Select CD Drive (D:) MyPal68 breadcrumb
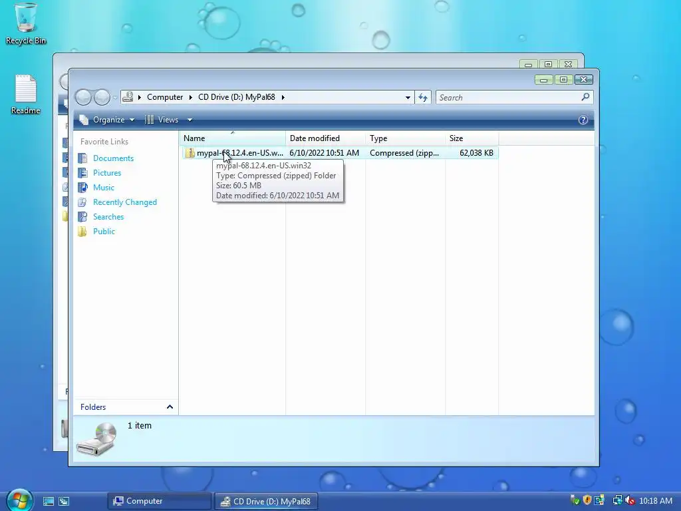681x511 pixels. point(236,97)
